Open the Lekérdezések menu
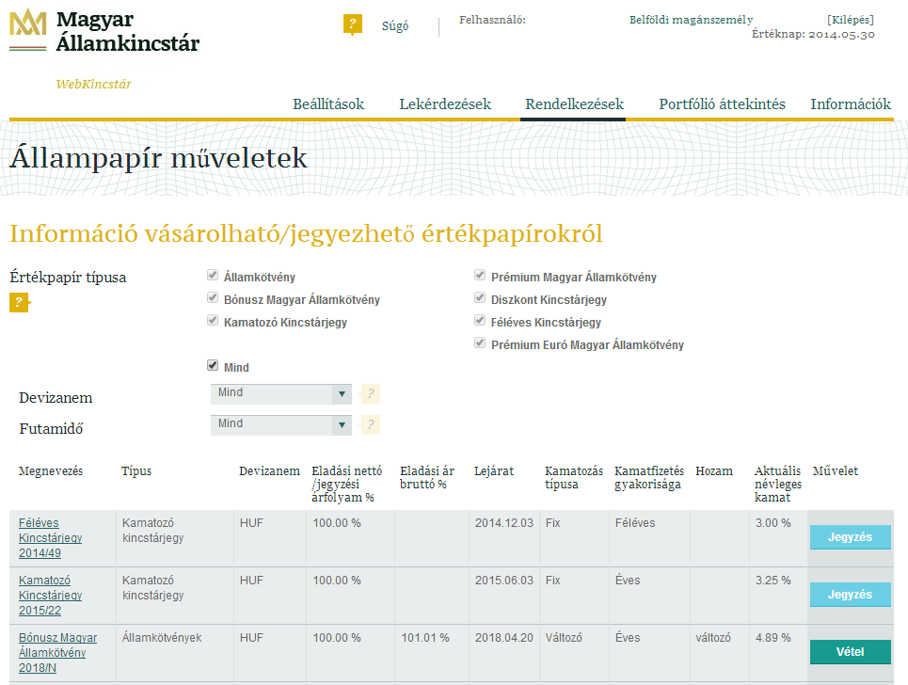908x685 pixels. pos(445,104)
